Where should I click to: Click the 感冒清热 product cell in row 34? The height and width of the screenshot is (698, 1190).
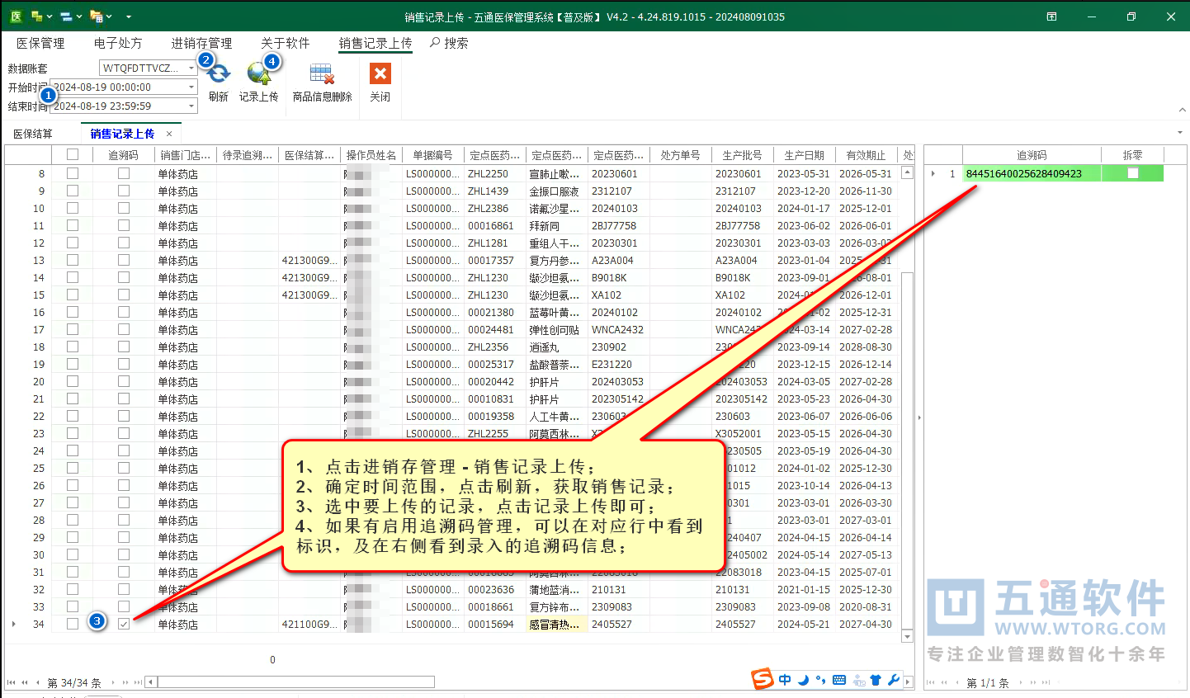pyautogui.click(x=556, y=625)
